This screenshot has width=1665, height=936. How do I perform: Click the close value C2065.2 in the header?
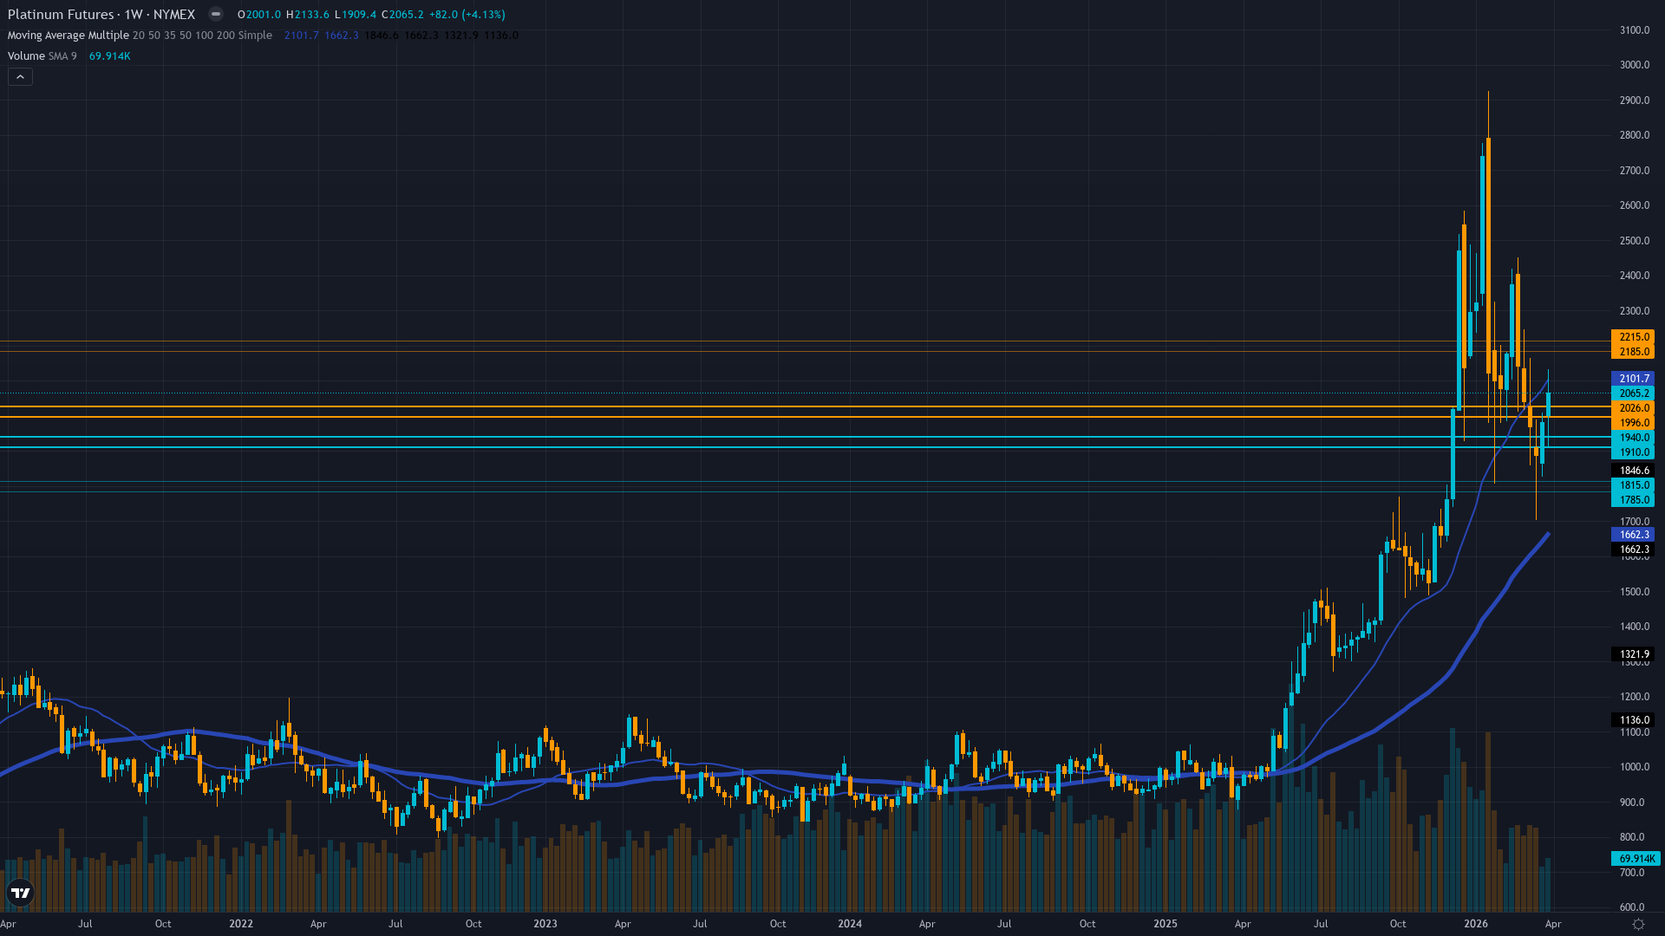tap(402, 15)
